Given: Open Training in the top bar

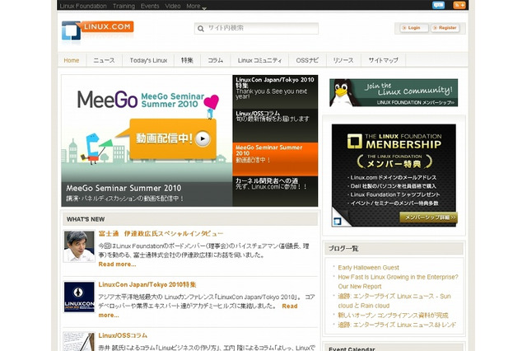Looking at the screenshot, I should click(124, 6).
